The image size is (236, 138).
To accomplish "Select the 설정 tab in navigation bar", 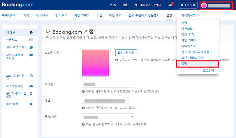I will (x=169, y=15).
